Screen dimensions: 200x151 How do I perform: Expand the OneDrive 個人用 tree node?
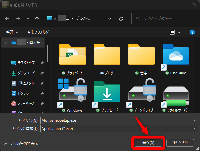click(x=5, y=42)
